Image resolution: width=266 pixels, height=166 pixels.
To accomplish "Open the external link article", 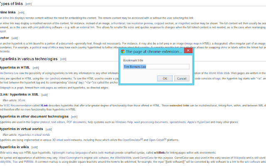I will click(x=87, y=27).
